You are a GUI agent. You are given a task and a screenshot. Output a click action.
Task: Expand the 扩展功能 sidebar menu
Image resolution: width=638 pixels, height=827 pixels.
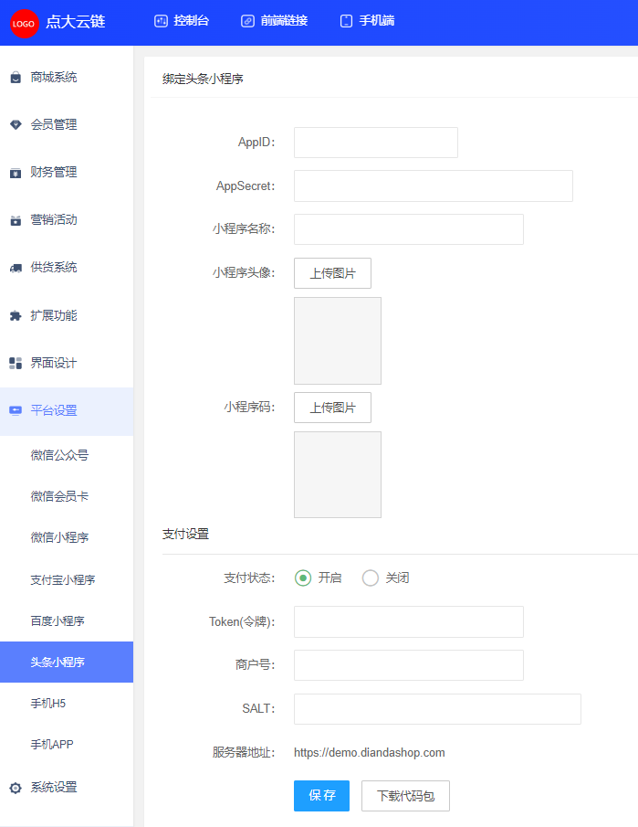[67, 315]
